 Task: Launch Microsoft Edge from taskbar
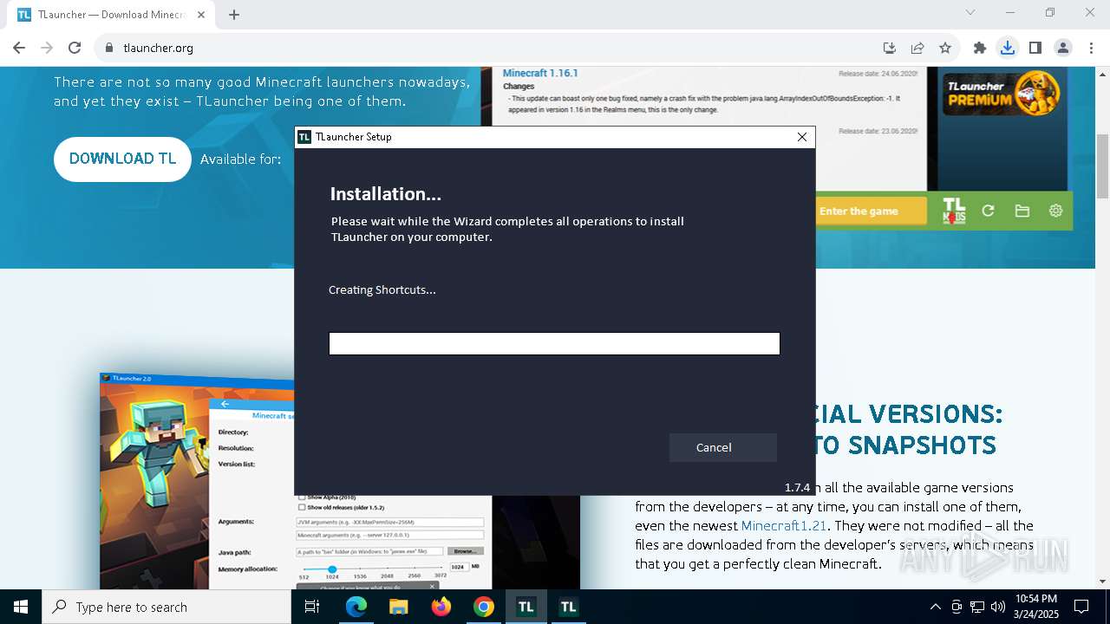[x=356, y=607]
